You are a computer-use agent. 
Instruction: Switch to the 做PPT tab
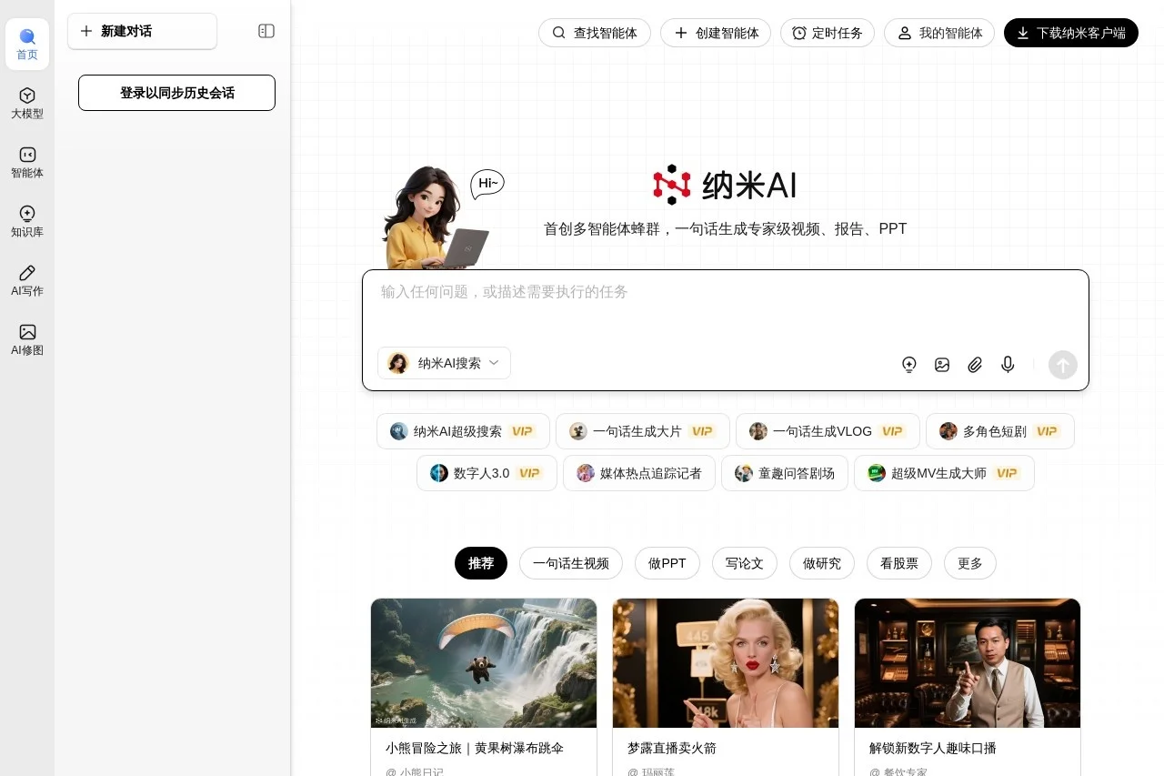coord(667,563)
